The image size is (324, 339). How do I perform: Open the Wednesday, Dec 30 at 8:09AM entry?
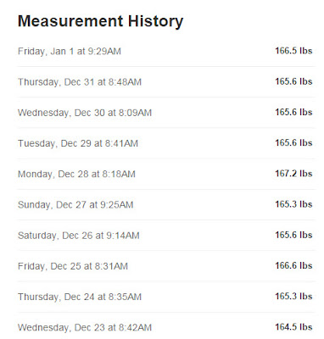click(x=166, y=113)
